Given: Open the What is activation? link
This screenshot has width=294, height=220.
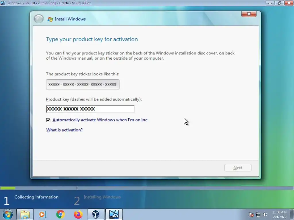Looking at the screenshot, I should point(64,130).
